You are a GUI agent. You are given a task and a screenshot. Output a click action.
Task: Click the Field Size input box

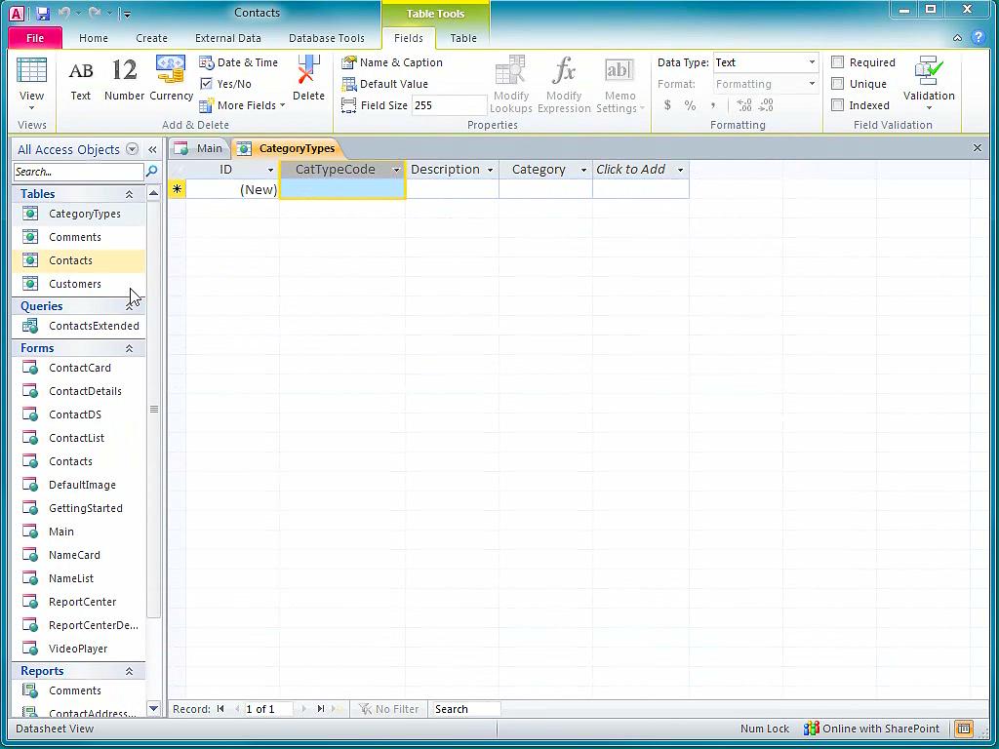pyautogui.click(x=449, y=105)
